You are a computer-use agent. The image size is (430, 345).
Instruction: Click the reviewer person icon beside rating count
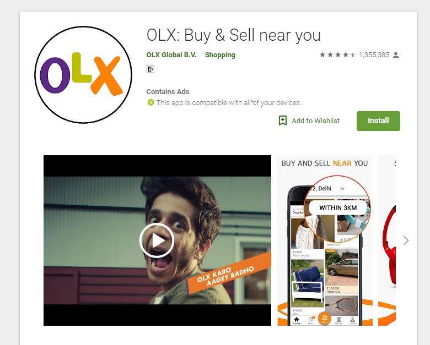pyautogui.click(x=395, y=55)
